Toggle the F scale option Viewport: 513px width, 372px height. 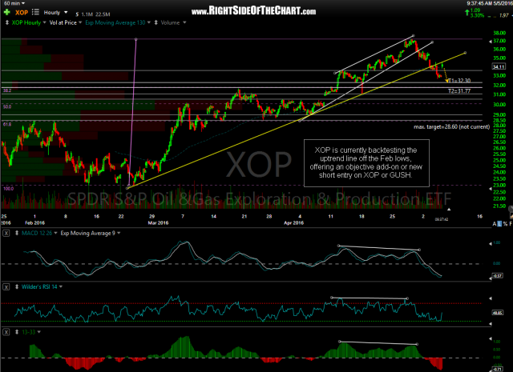(511, 224)
